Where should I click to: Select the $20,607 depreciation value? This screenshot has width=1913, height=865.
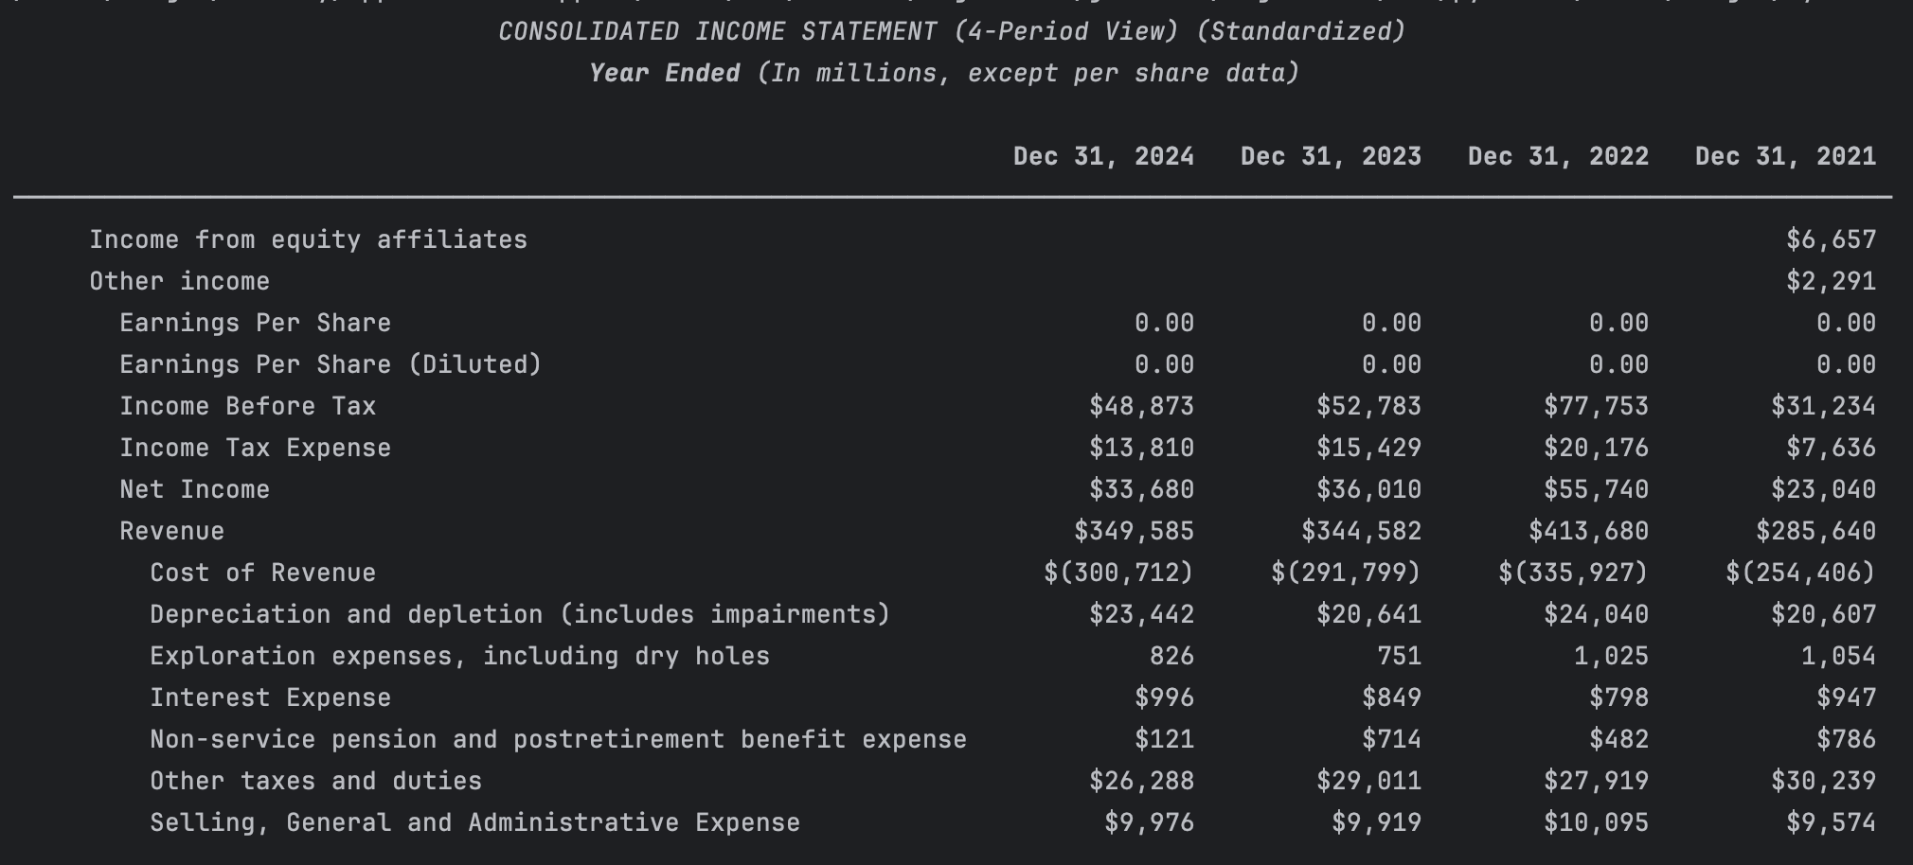(x=1824, y=614)
